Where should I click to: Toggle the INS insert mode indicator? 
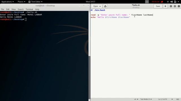tap(178, 99)
